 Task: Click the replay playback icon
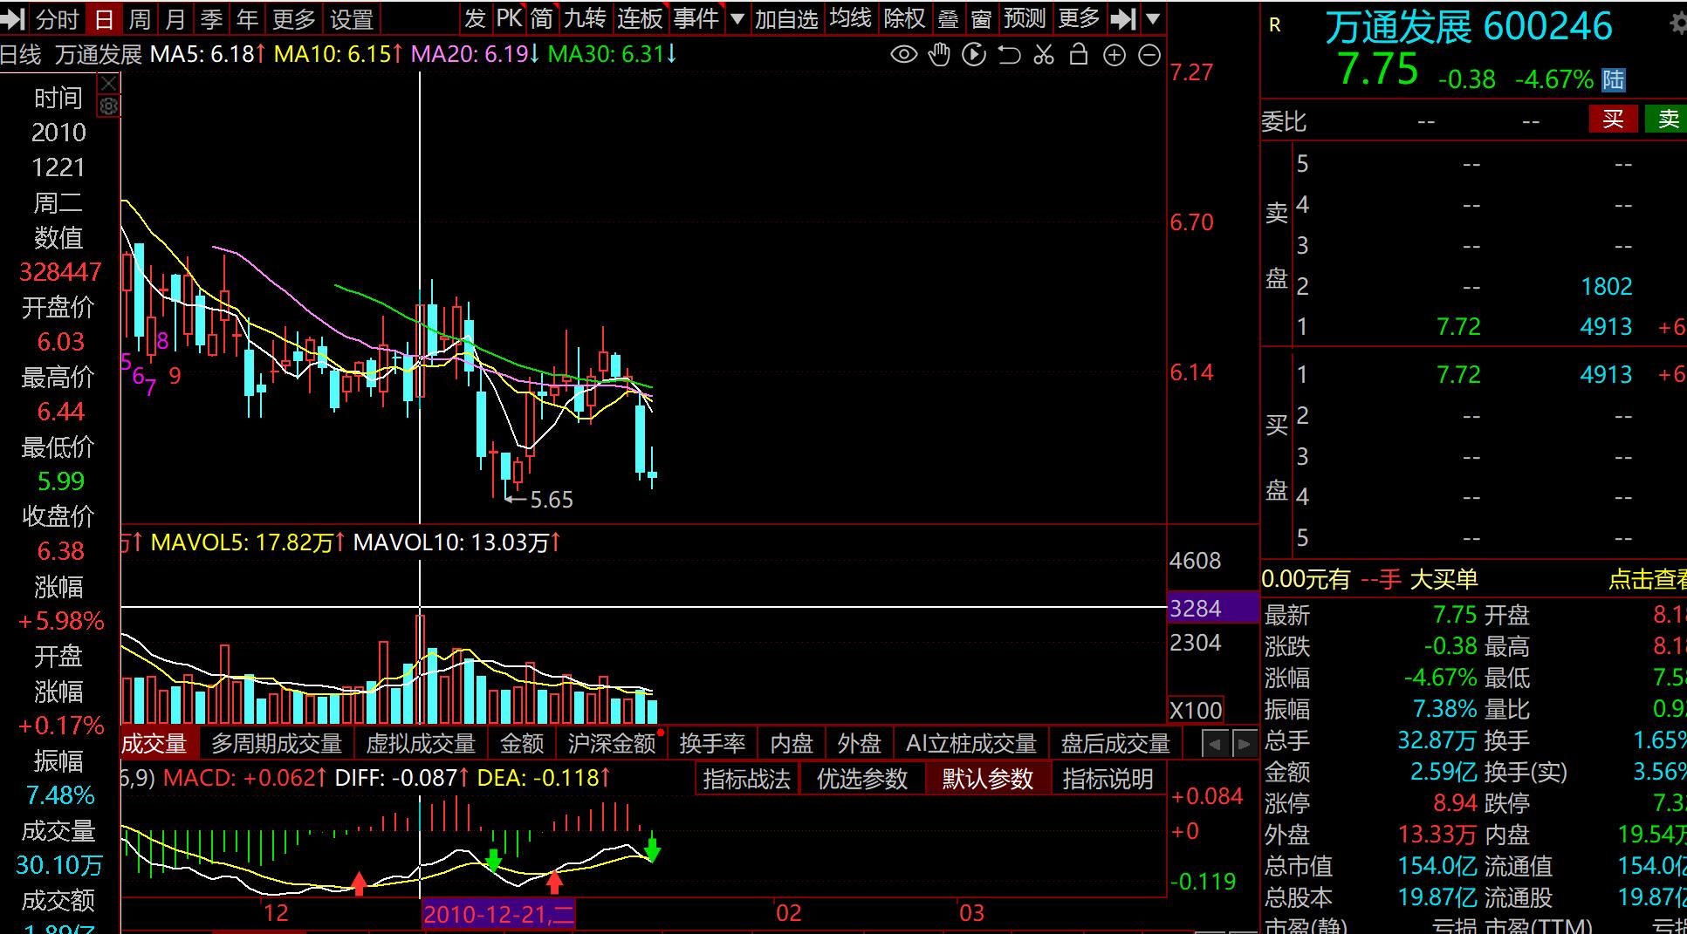click(x=974, y=56)
